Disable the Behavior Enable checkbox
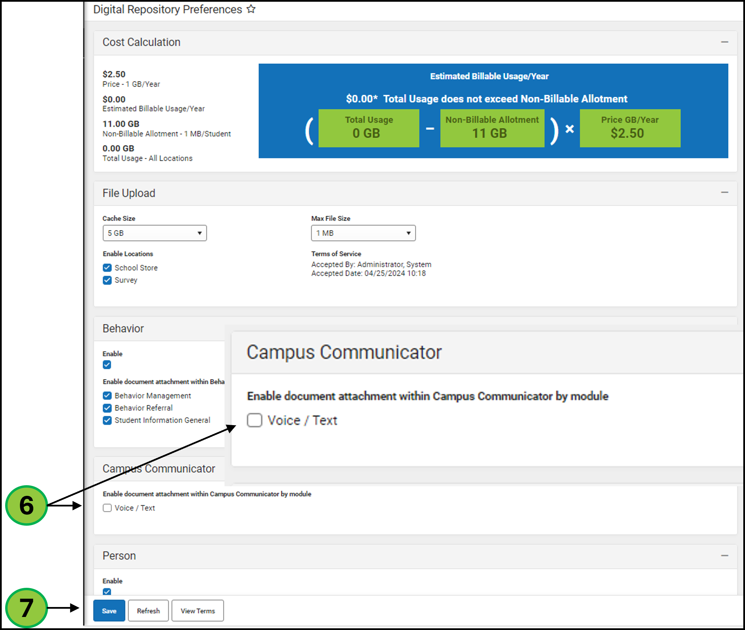The width and height of the screenshot is (745, 630). (107, 365)
